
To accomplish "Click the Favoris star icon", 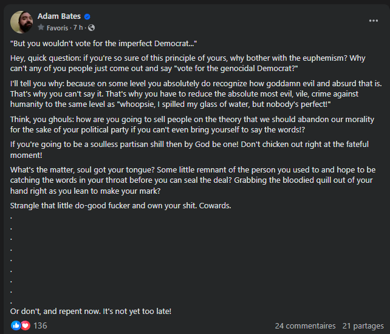I will coord(41,28).
